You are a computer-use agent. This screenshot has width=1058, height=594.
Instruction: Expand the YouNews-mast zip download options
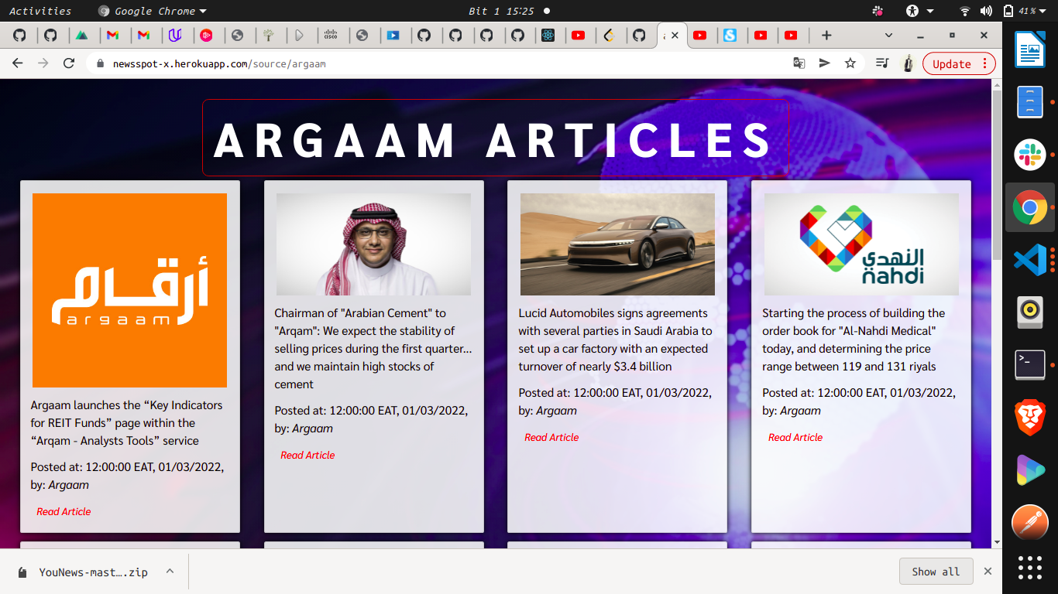pyautogui.click(x=170, y=572)
